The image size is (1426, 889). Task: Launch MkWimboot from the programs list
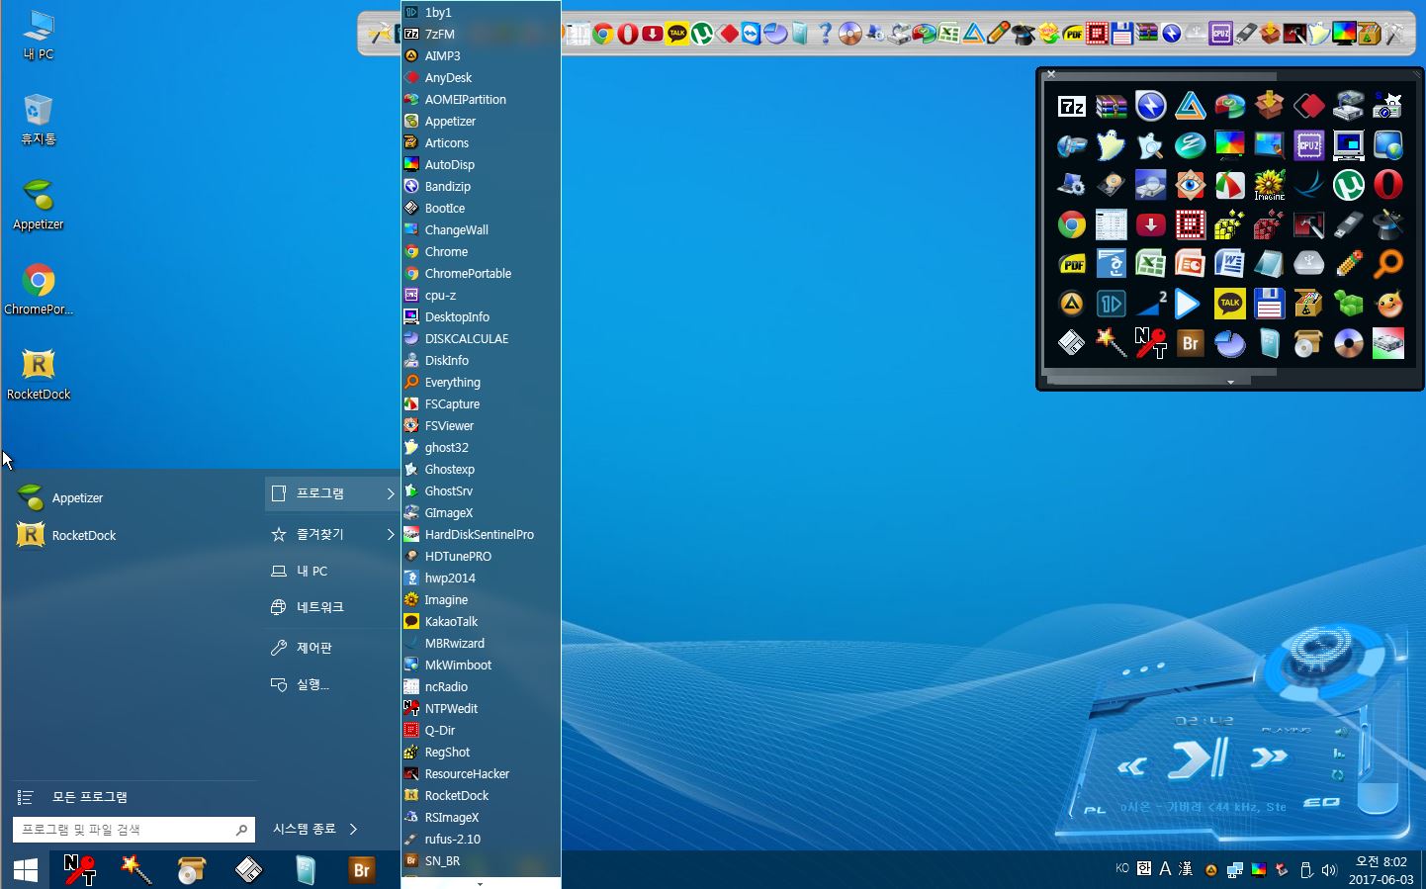pos(481,666)
